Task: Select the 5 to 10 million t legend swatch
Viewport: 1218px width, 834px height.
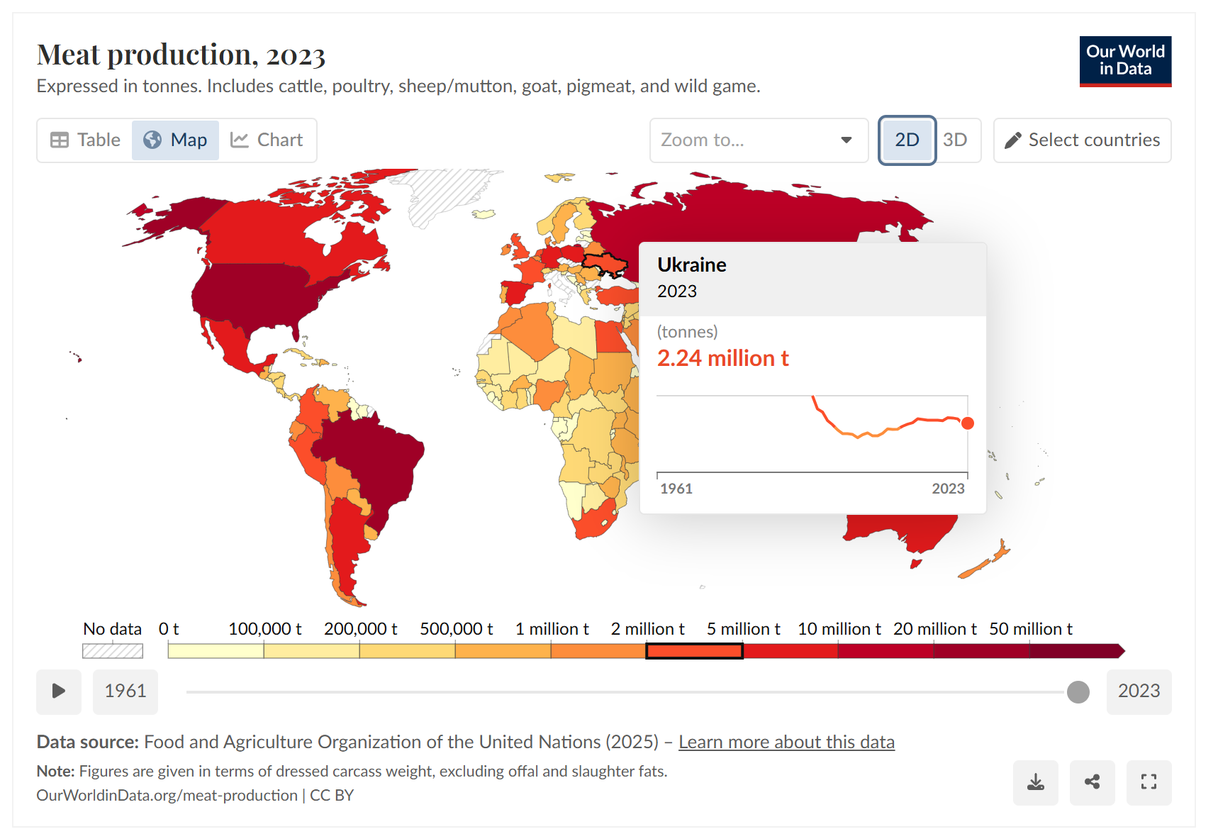Action: tap(790, 650)
